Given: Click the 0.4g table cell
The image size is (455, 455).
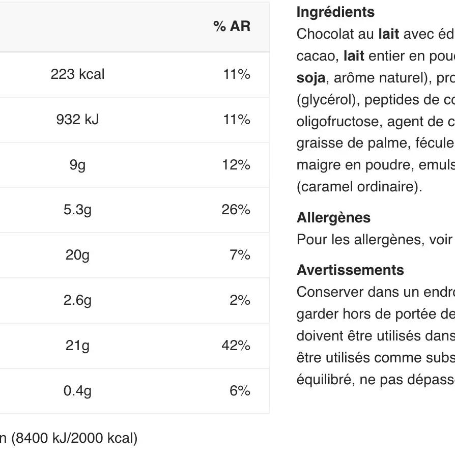Looking at the screenshot, I should (77, 391).
